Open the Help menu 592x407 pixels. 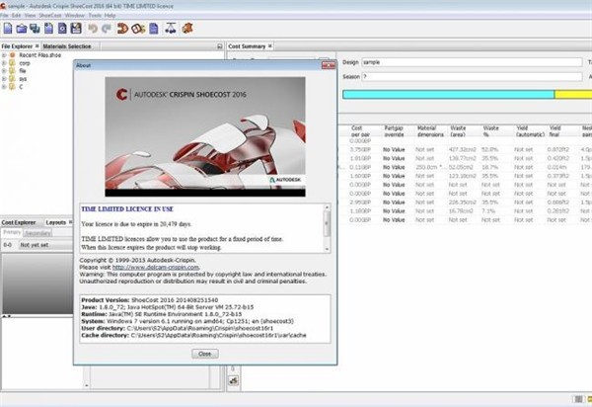pyautogui.click(x=110, y=16)
